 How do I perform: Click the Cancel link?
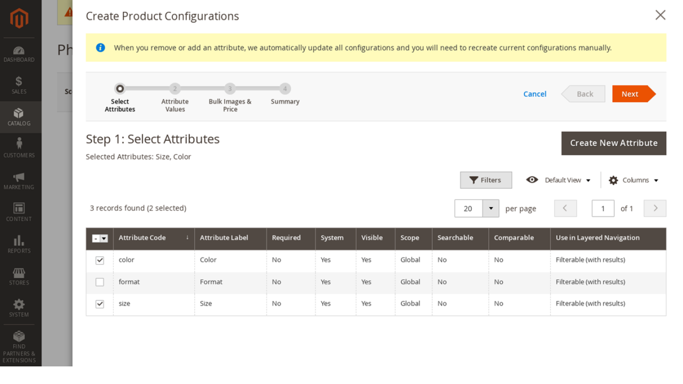(535, 94)
